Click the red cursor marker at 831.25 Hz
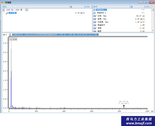The image size is (155, 126). (124, 106)
